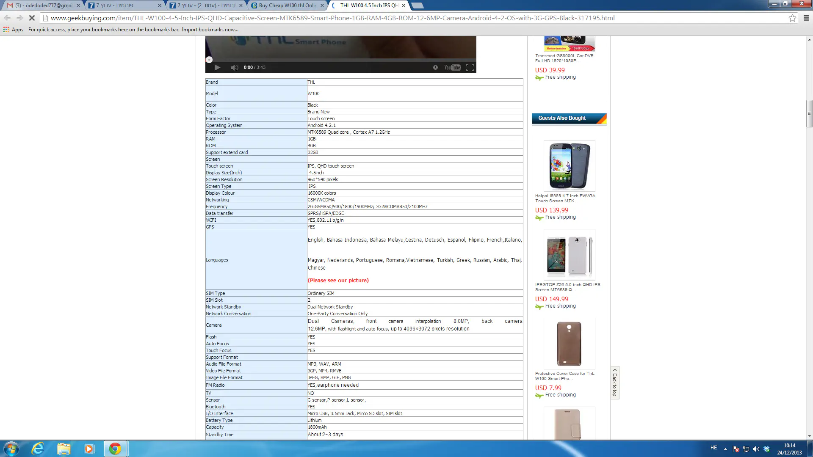Open the Apps shortcut in bookmarks bar
Image resolution: width=813 pixels, height=457 pixels.
click(13, 30)
